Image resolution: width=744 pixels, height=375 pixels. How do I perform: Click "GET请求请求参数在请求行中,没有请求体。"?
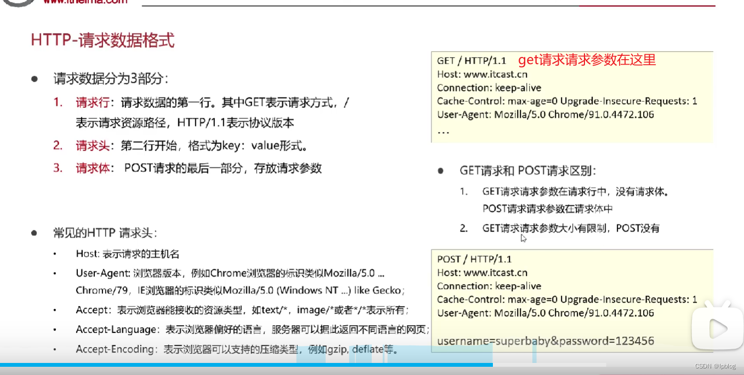point(576,192)
